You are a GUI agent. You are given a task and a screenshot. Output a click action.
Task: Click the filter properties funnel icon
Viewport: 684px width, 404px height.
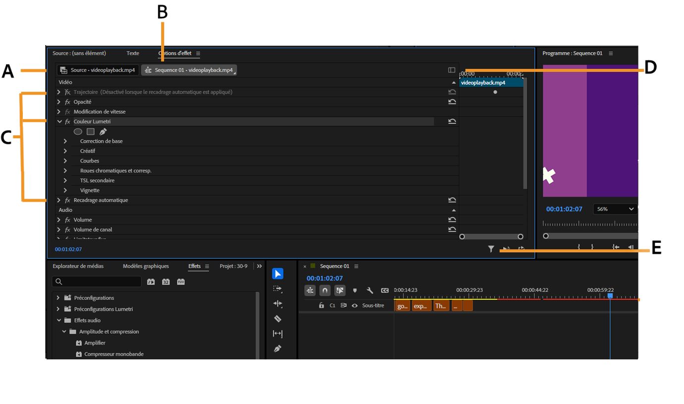(491, 249)
